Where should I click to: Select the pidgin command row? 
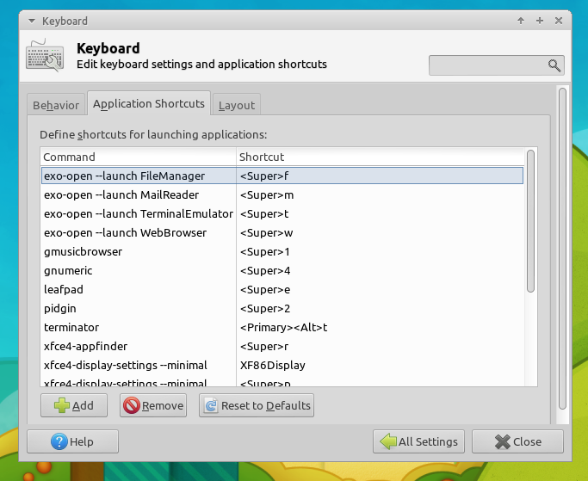pyautogui.click(x=282, y=309)
